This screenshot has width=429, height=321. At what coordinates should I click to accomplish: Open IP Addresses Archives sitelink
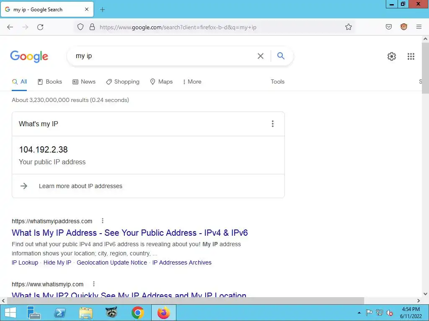pos(182,262)
